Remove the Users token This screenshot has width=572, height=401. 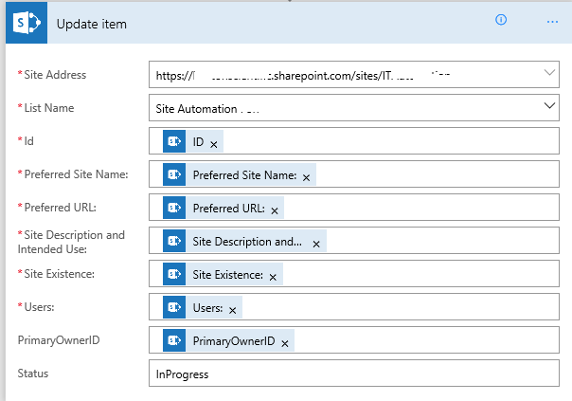233,309
